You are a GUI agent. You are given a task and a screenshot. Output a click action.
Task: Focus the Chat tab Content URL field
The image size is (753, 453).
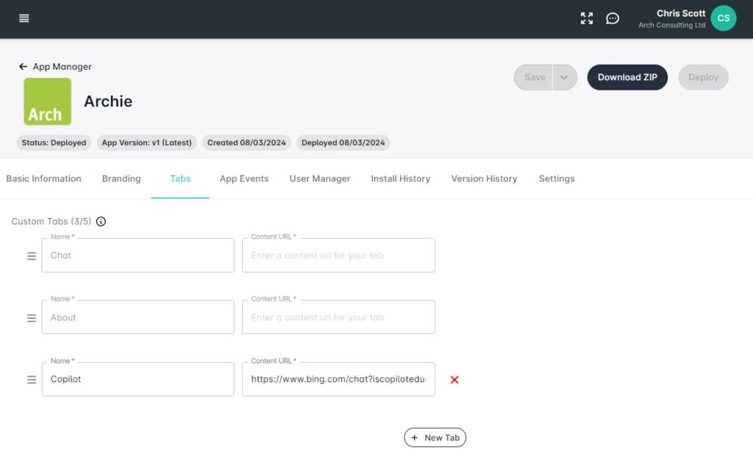[x=338, y=256]
